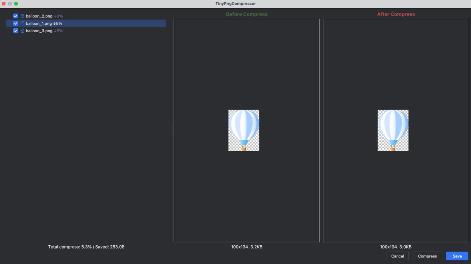Click the Total compress summary text
Viewport: 471px width, 264px height.
click(86, 247)
